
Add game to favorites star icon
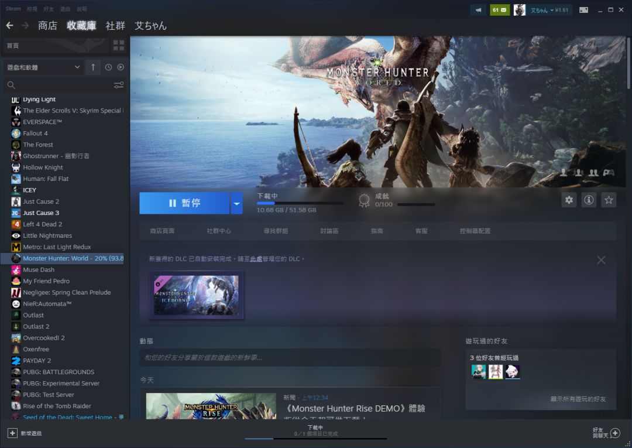pos(609,200)
